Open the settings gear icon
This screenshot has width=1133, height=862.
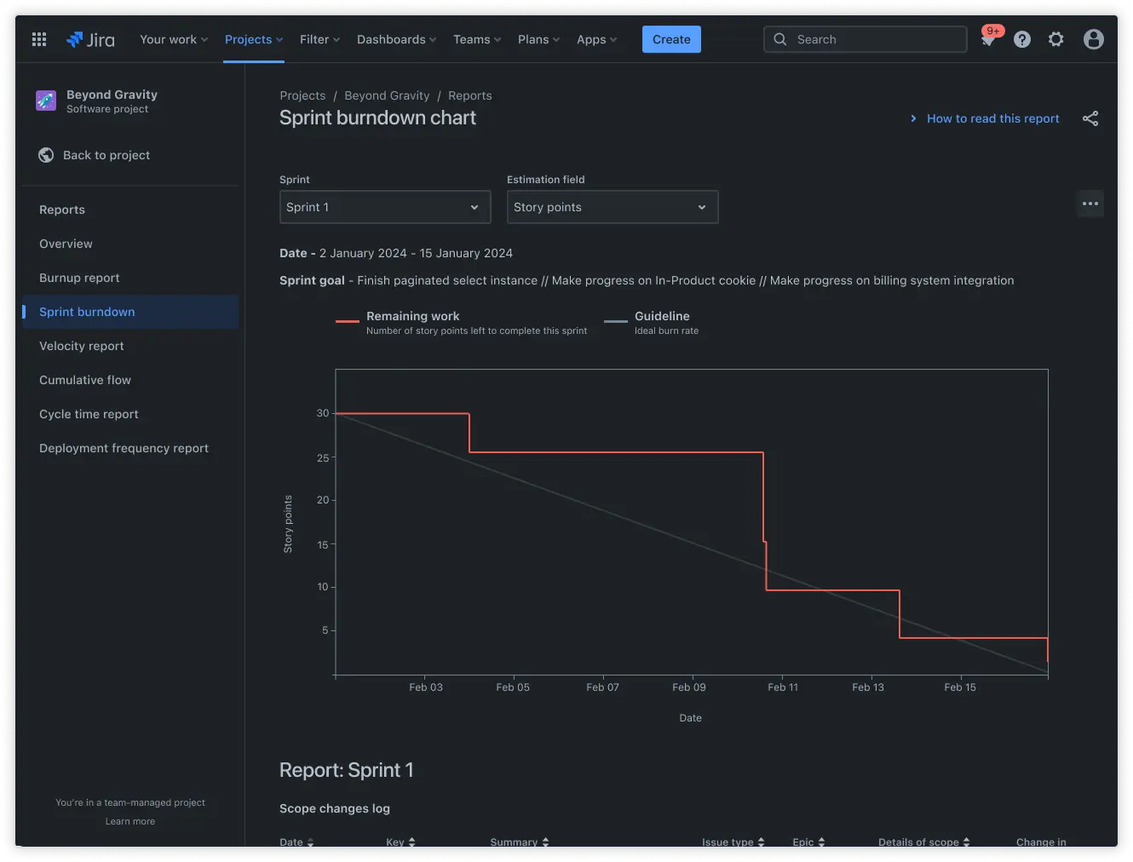1056,39
